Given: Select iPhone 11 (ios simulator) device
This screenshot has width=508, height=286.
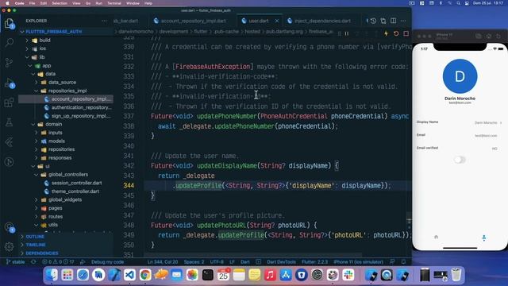Looking at the screenshot, I should (x=358, y=262).
